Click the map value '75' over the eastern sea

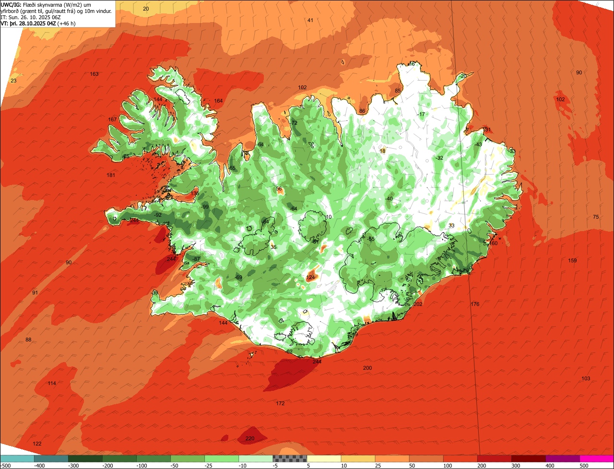coord(596,217)
